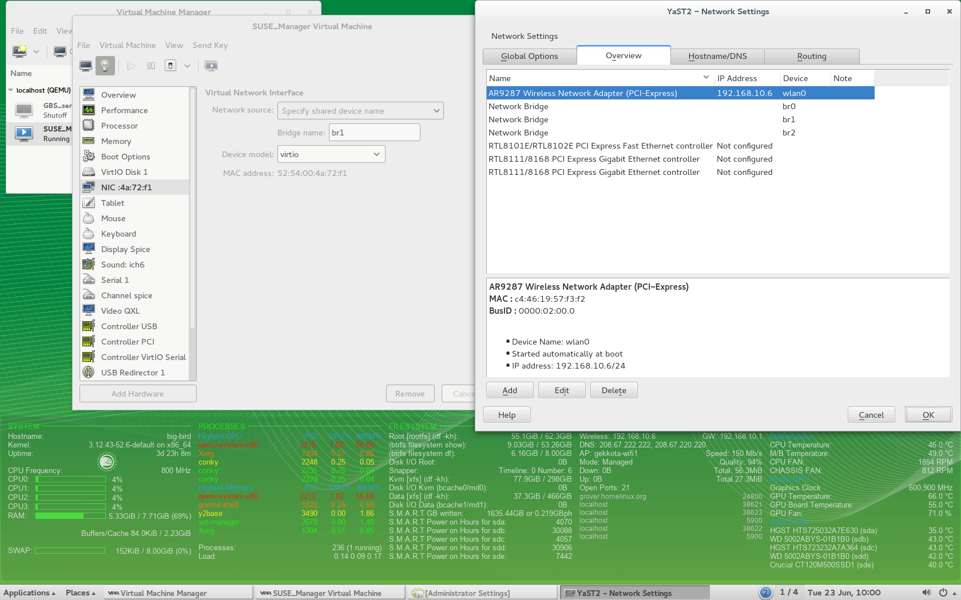Open Network source dropdown

[x=360, y=111]
